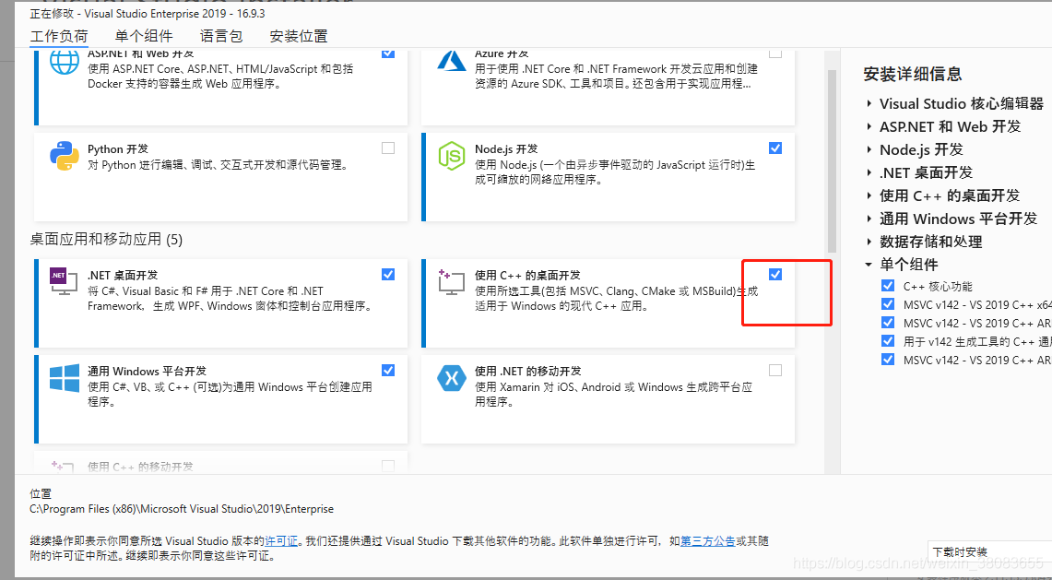This screenshot has height=580, width=1052.
Task: Uncheck the Node.js 开发 workload
Action: pos(774,148)
